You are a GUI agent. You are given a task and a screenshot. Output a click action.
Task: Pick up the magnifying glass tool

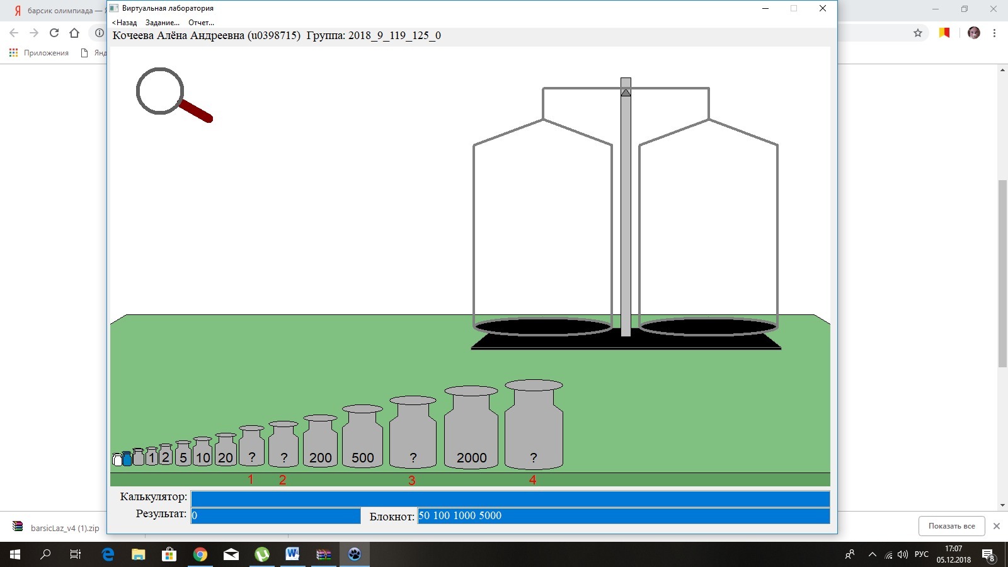click(x=161, y=92)
